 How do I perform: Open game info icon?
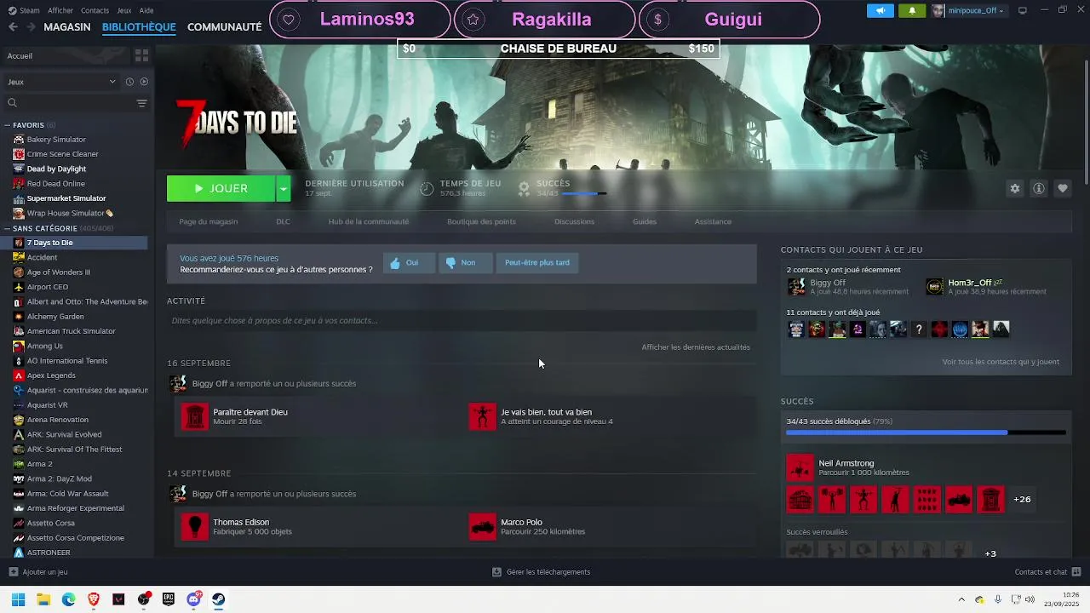[1039, 189]
